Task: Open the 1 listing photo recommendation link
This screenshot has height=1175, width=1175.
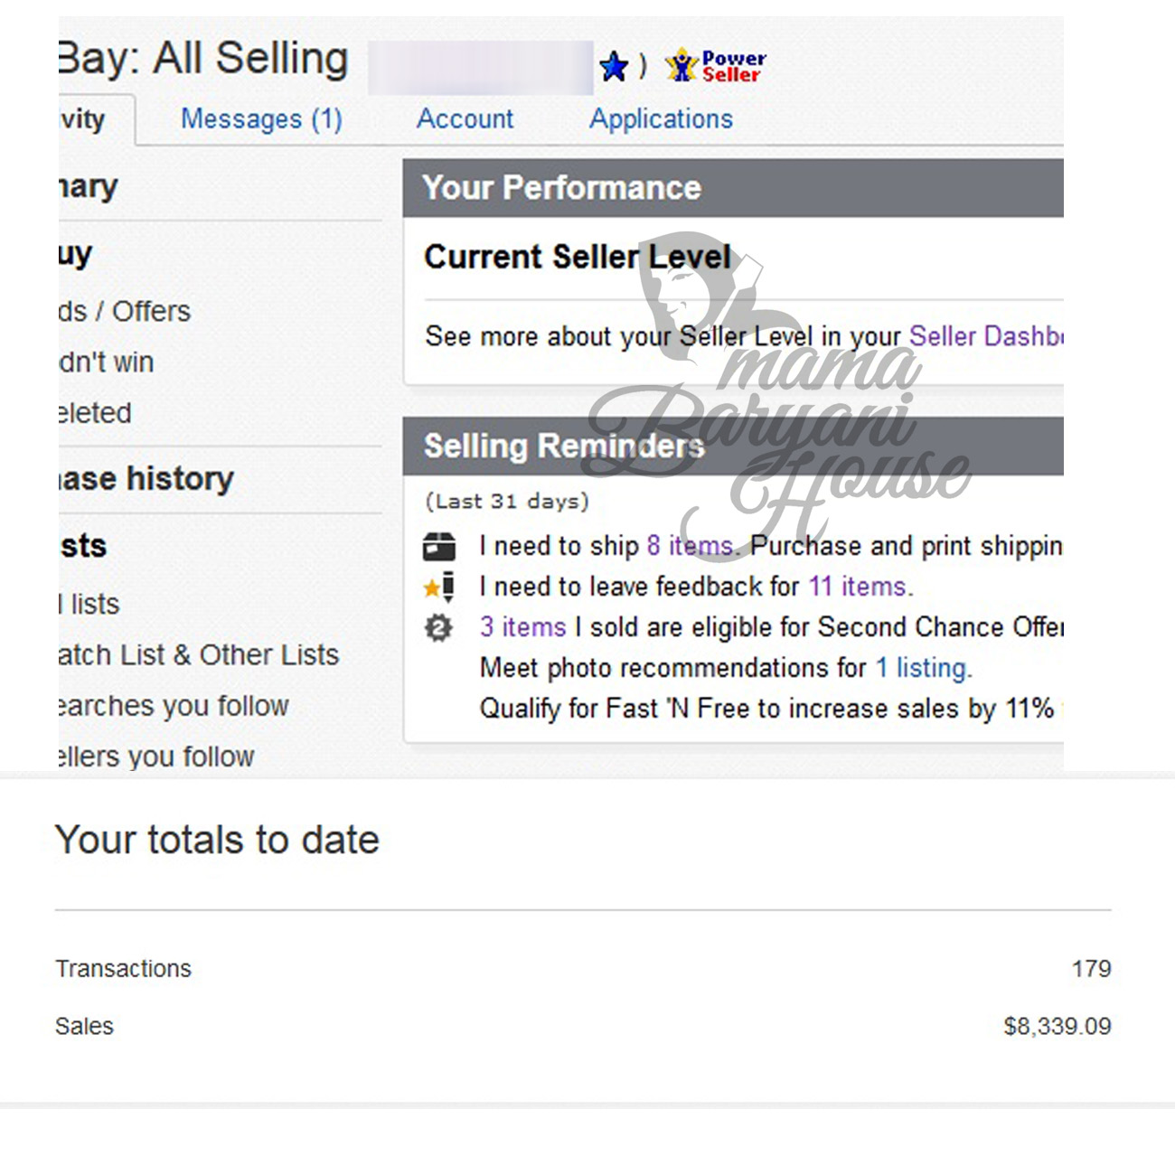Action: click(922, 668)
